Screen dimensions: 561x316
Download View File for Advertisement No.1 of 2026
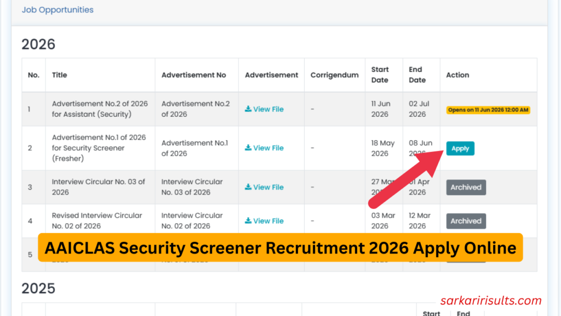pos(264,148)
